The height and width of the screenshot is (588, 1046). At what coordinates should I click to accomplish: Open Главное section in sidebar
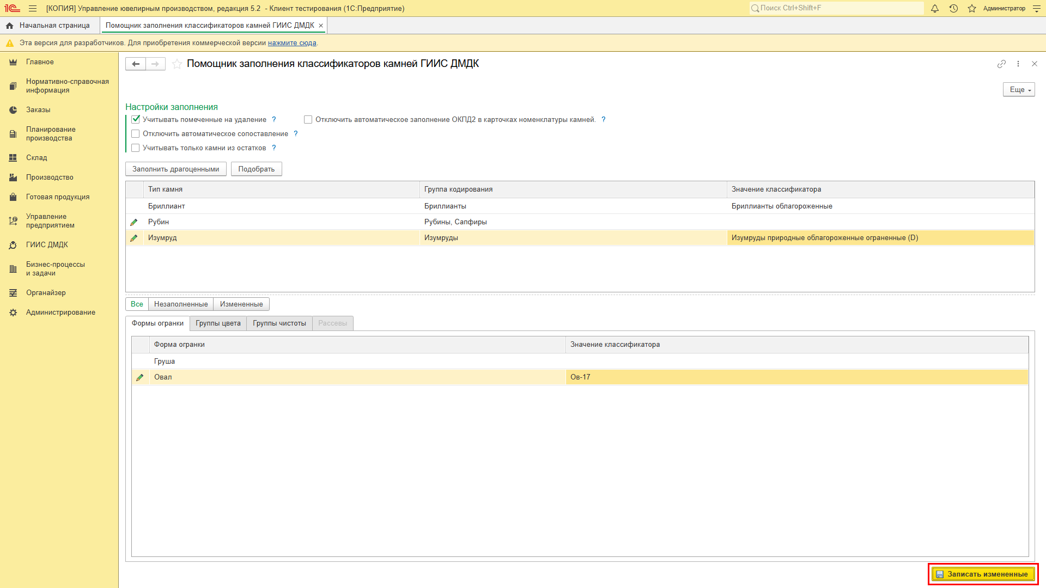pyautogui.click(x=40, y=62)
